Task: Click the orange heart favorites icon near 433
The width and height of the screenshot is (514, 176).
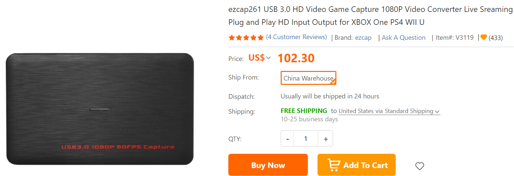Action: 484,37
